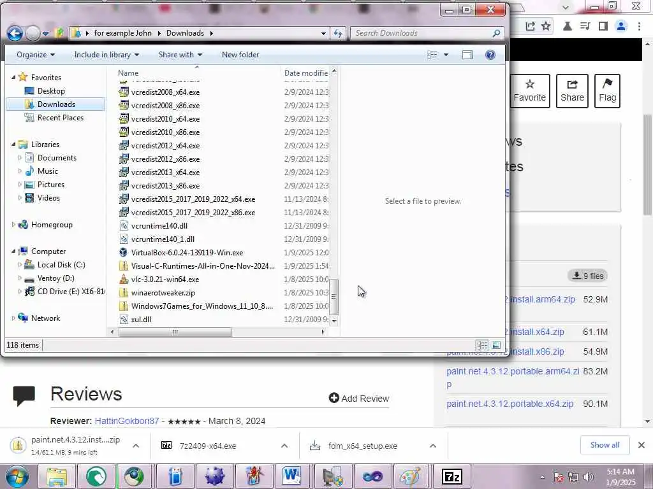Select winaerotweaker.zip file
The height and width of the screenshot is (489, 653).
click(163, 293)
